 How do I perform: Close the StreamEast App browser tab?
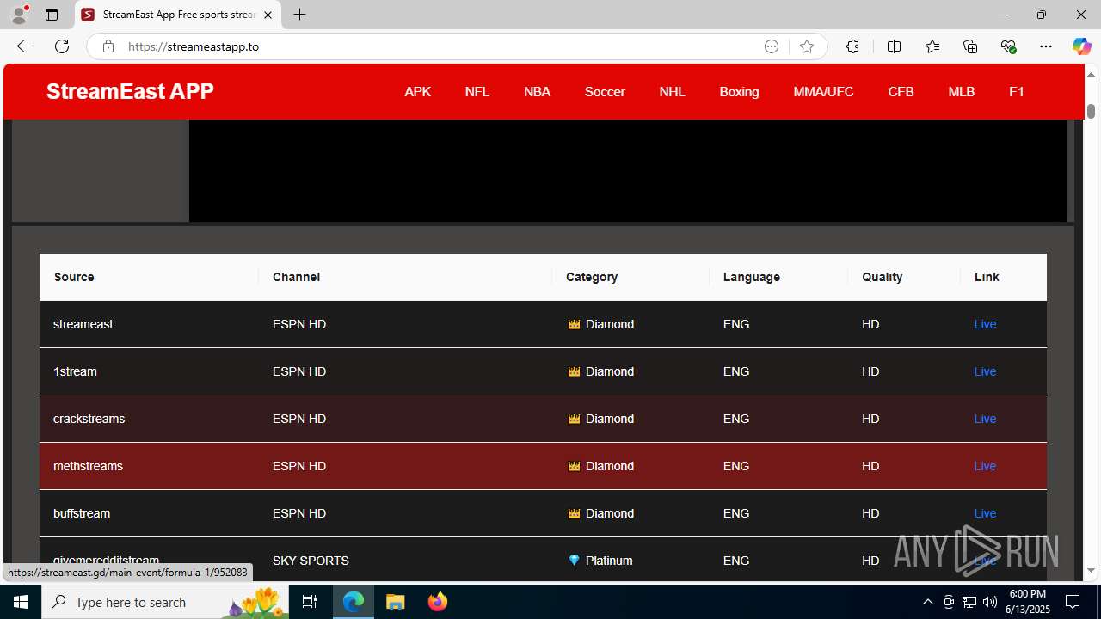[x=268, y=15]
